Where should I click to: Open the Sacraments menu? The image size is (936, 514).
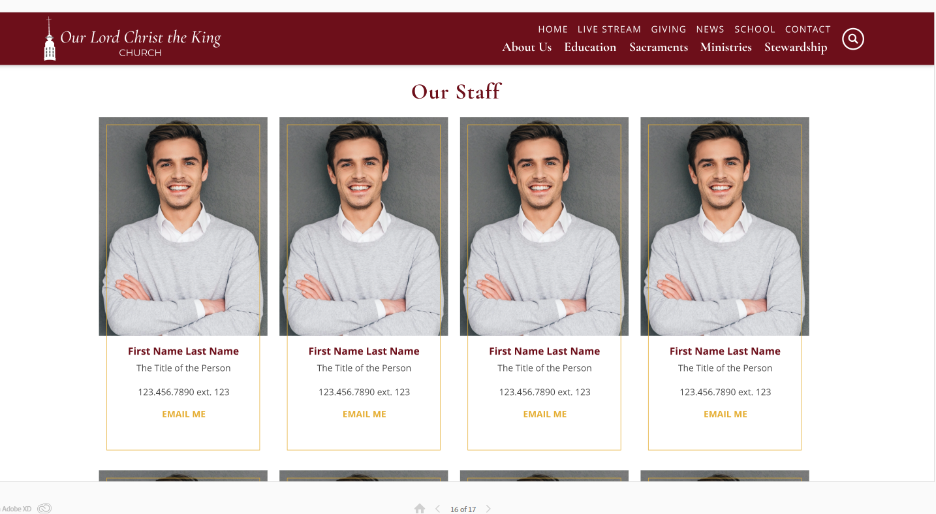pyautogui.click(x=659, y=47)
